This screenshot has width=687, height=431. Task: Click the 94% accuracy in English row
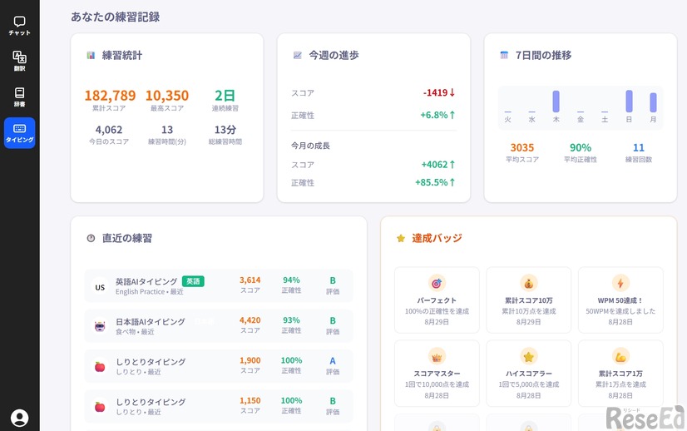291,280
